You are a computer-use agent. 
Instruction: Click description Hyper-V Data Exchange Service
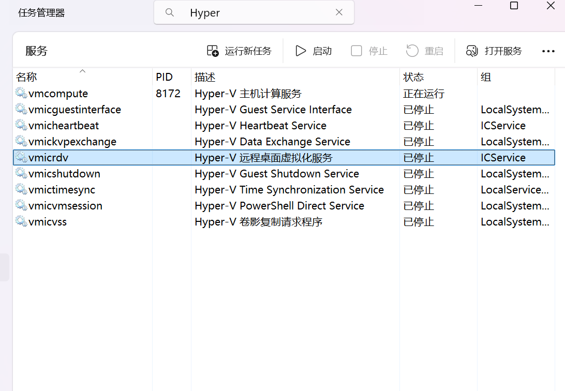click(x=272, y=142)
